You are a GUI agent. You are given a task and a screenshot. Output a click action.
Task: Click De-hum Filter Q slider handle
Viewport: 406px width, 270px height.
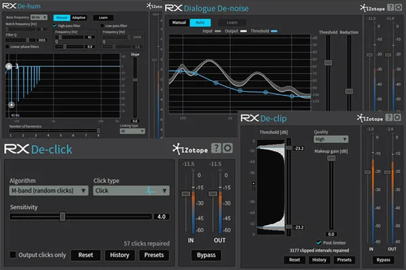[28, 40]
